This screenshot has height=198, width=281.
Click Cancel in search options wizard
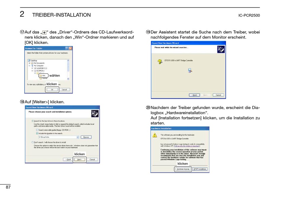[92, 159]
